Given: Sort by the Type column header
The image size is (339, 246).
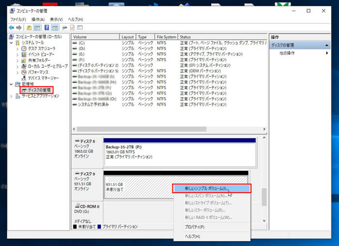Looking at the screenshot, I should coord(145,37).
